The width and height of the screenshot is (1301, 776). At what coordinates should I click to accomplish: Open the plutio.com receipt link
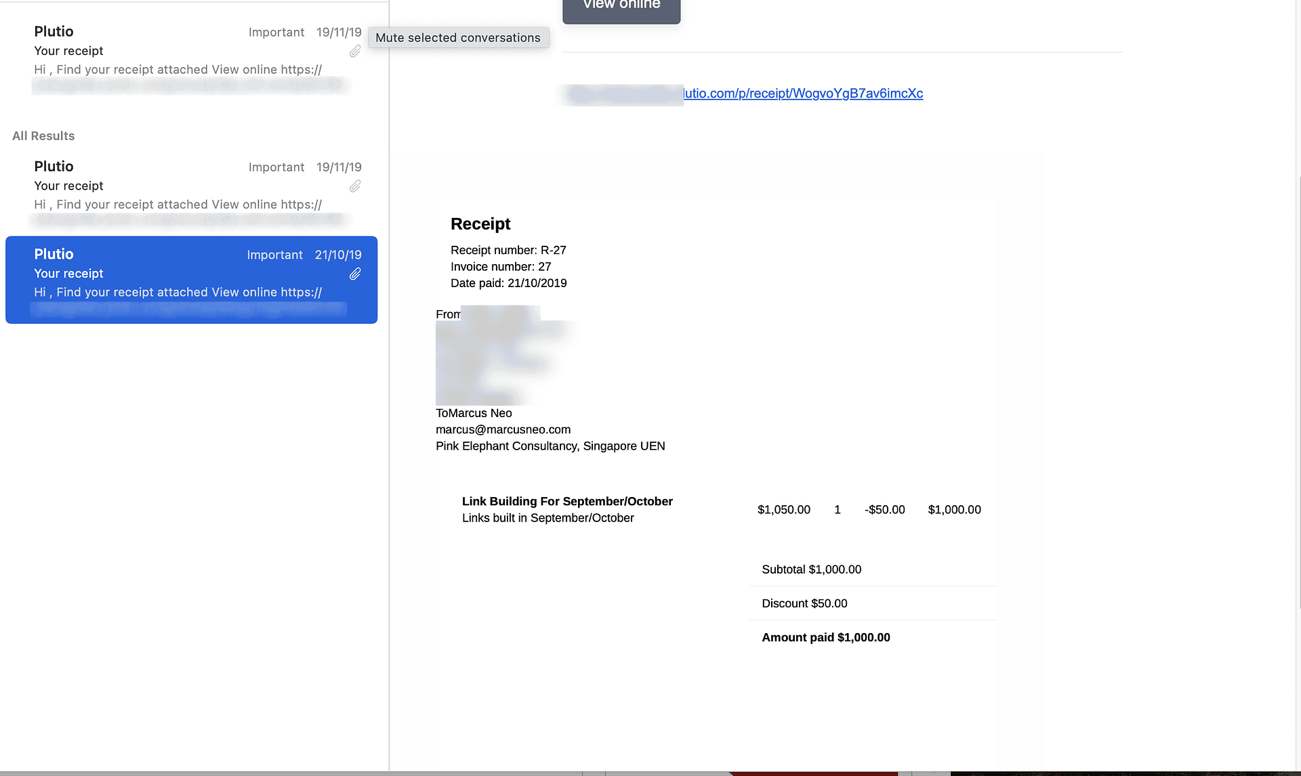[x=803, y=93]
